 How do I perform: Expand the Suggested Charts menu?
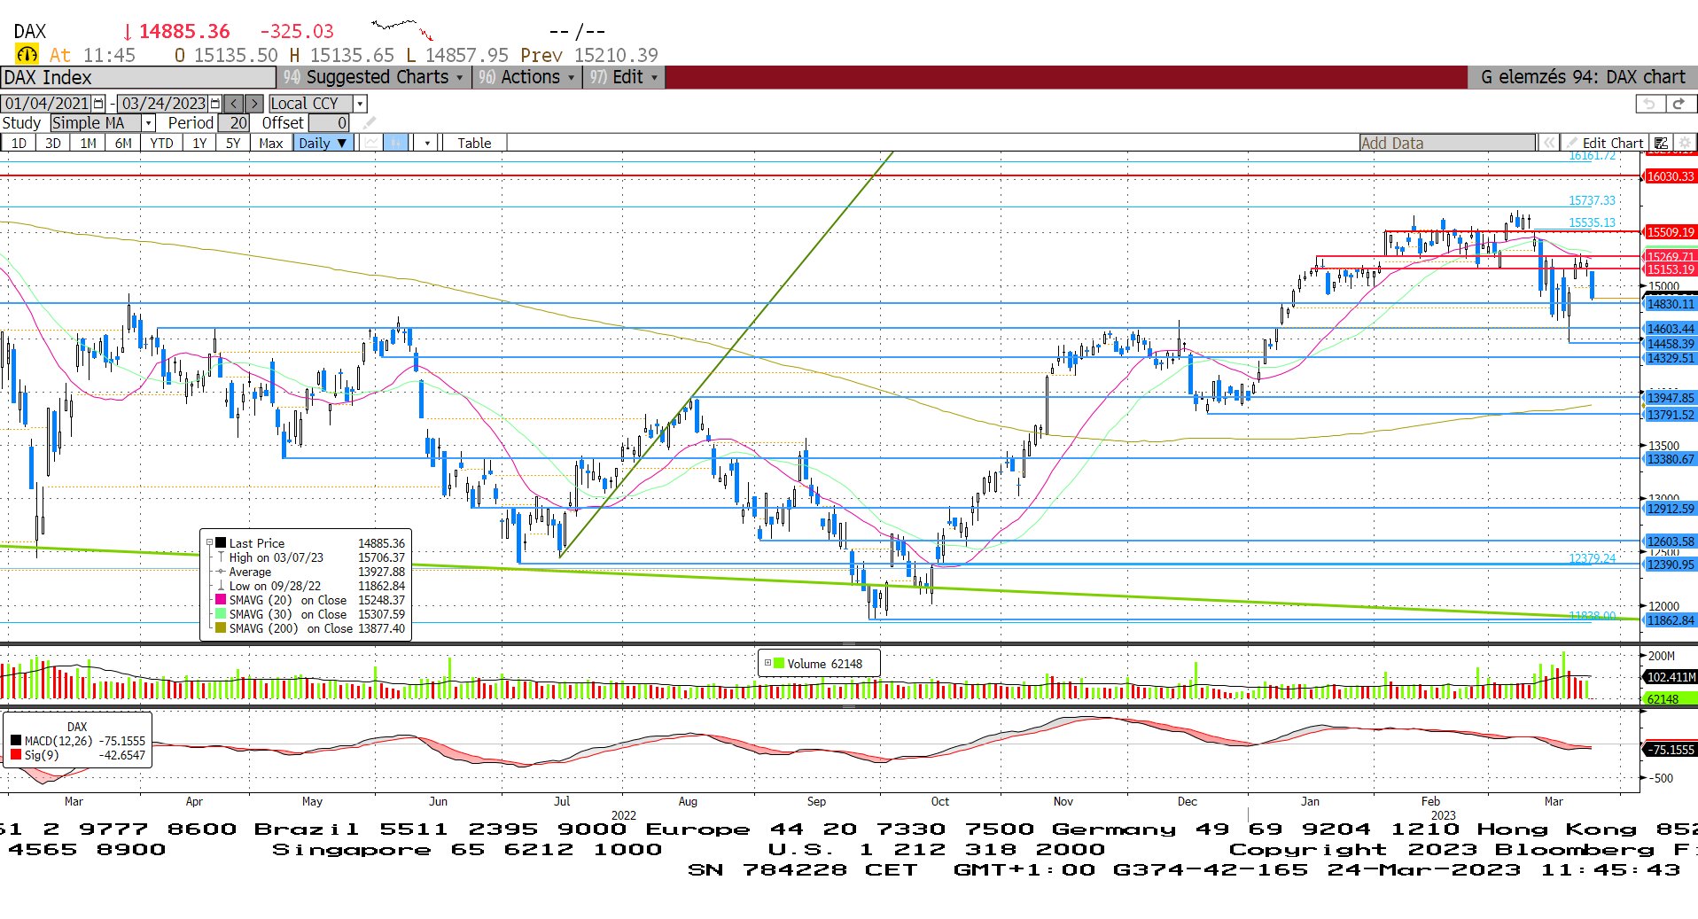click(376, 77)
